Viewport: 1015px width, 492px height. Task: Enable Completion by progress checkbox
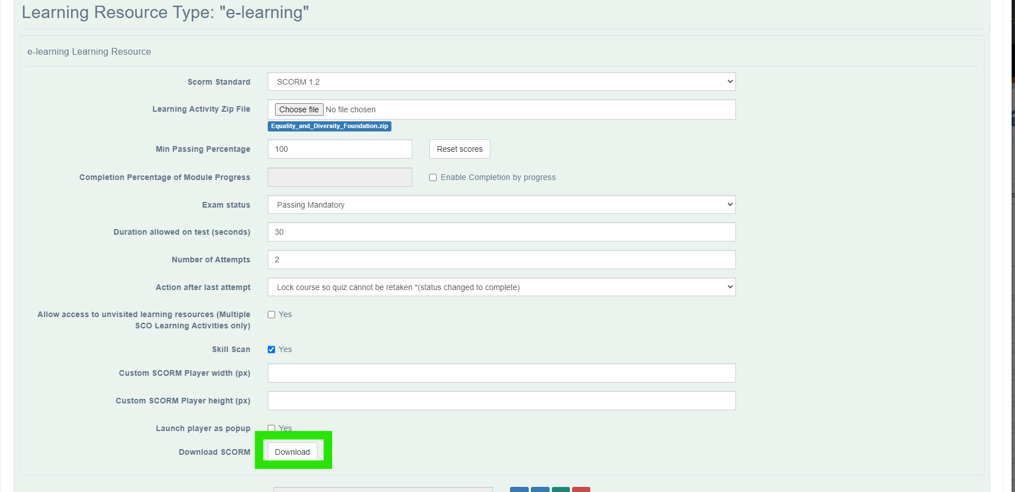(x=433, y=178)
